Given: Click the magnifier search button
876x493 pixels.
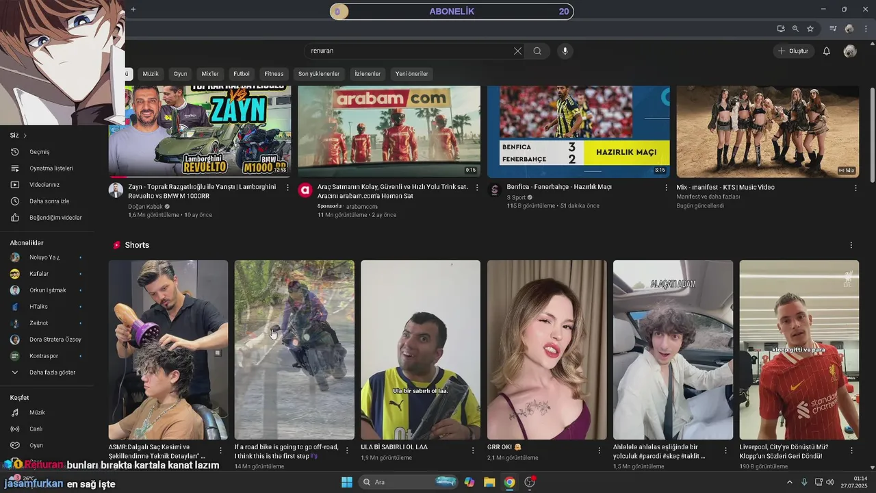Looking at the screenshot, I should coord(537,51).
